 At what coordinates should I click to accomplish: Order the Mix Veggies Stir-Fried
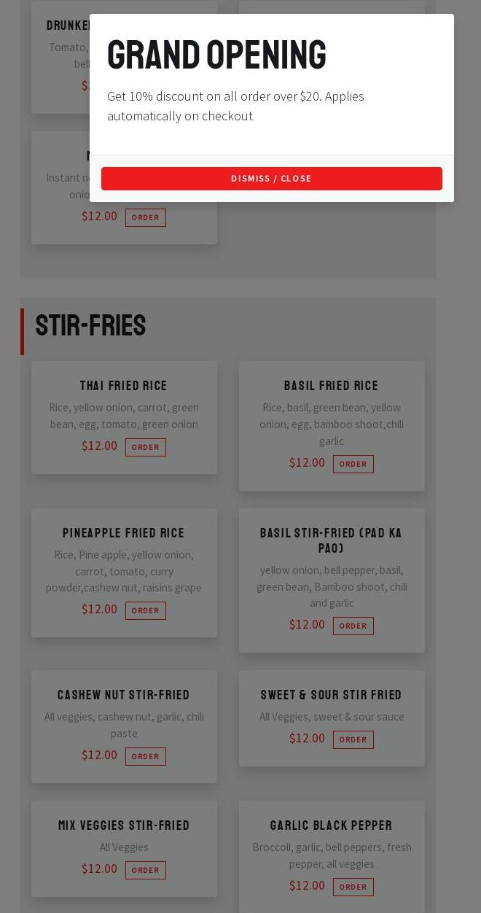coord(145,870)
